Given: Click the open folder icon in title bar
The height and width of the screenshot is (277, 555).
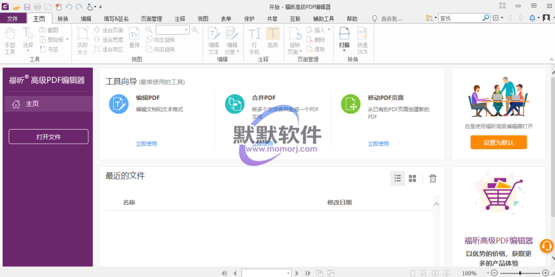Looking at the screenshot, I should click(x=16, y=7).
